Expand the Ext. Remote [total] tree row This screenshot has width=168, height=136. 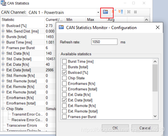[3, 92]
